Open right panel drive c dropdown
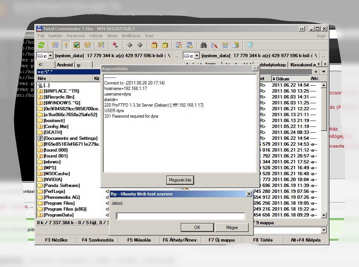Image resolution: width=359 pixels, height=267 pixels. click(197, 56)
